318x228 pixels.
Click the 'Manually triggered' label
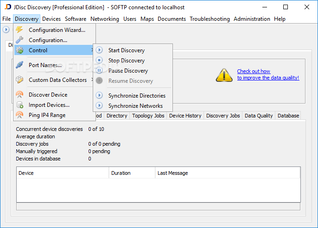point(37,151)
